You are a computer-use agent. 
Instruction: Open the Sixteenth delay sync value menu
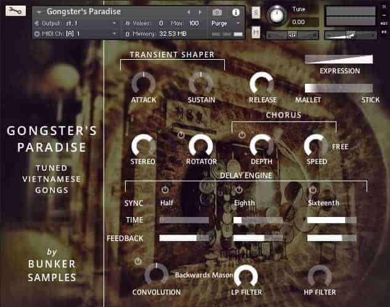pyautogui.click(x=323, y=203)
